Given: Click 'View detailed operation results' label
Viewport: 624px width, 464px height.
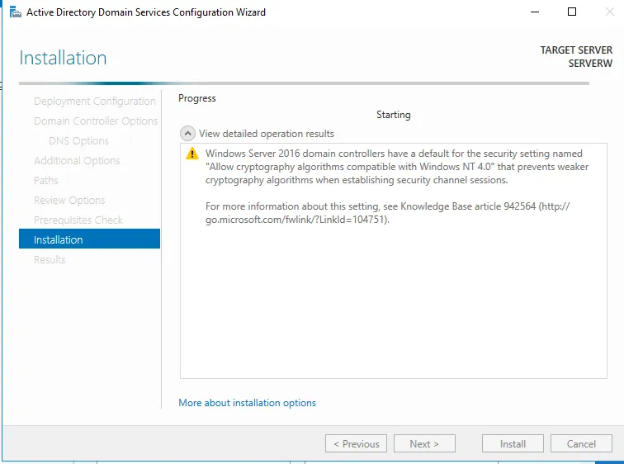Looking at the screenshot, I should point(267,134).
